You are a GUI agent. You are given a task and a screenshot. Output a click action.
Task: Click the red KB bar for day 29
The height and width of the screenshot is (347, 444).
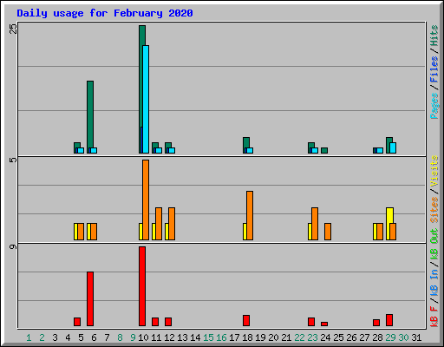click(x=389, y=320)
